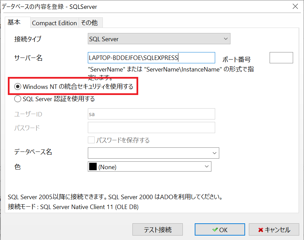The image size is (304, 240).
Task: Click the データベース名 label
Action: coord(33,151)
